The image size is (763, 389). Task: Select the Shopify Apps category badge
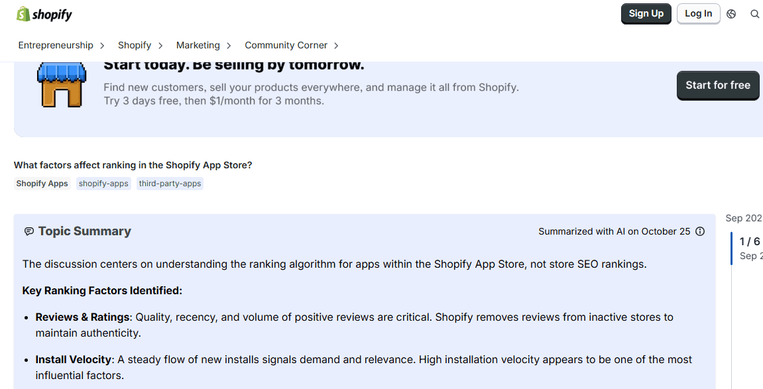42,184
